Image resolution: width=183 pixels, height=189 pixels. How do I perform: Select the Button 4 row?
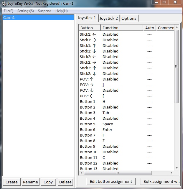[126, 119]
